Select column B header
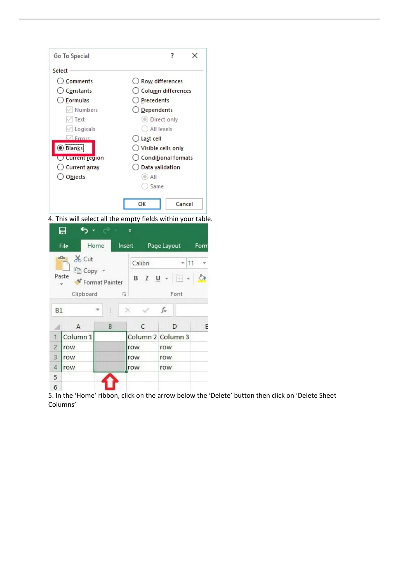 click(110, 326)
